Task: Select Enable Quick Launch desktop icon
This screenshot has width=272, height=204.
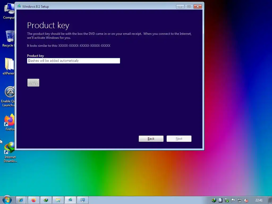Action: coord(8,96)
